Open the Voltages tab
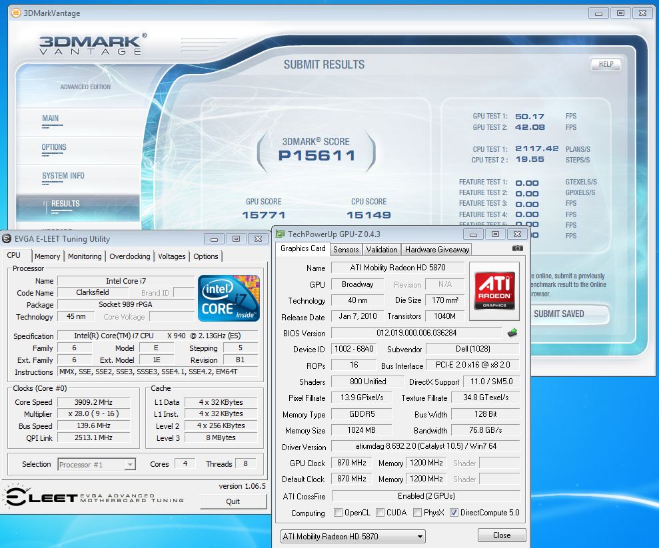This screenshot has width=659, height=548. (x=171, y=256)
